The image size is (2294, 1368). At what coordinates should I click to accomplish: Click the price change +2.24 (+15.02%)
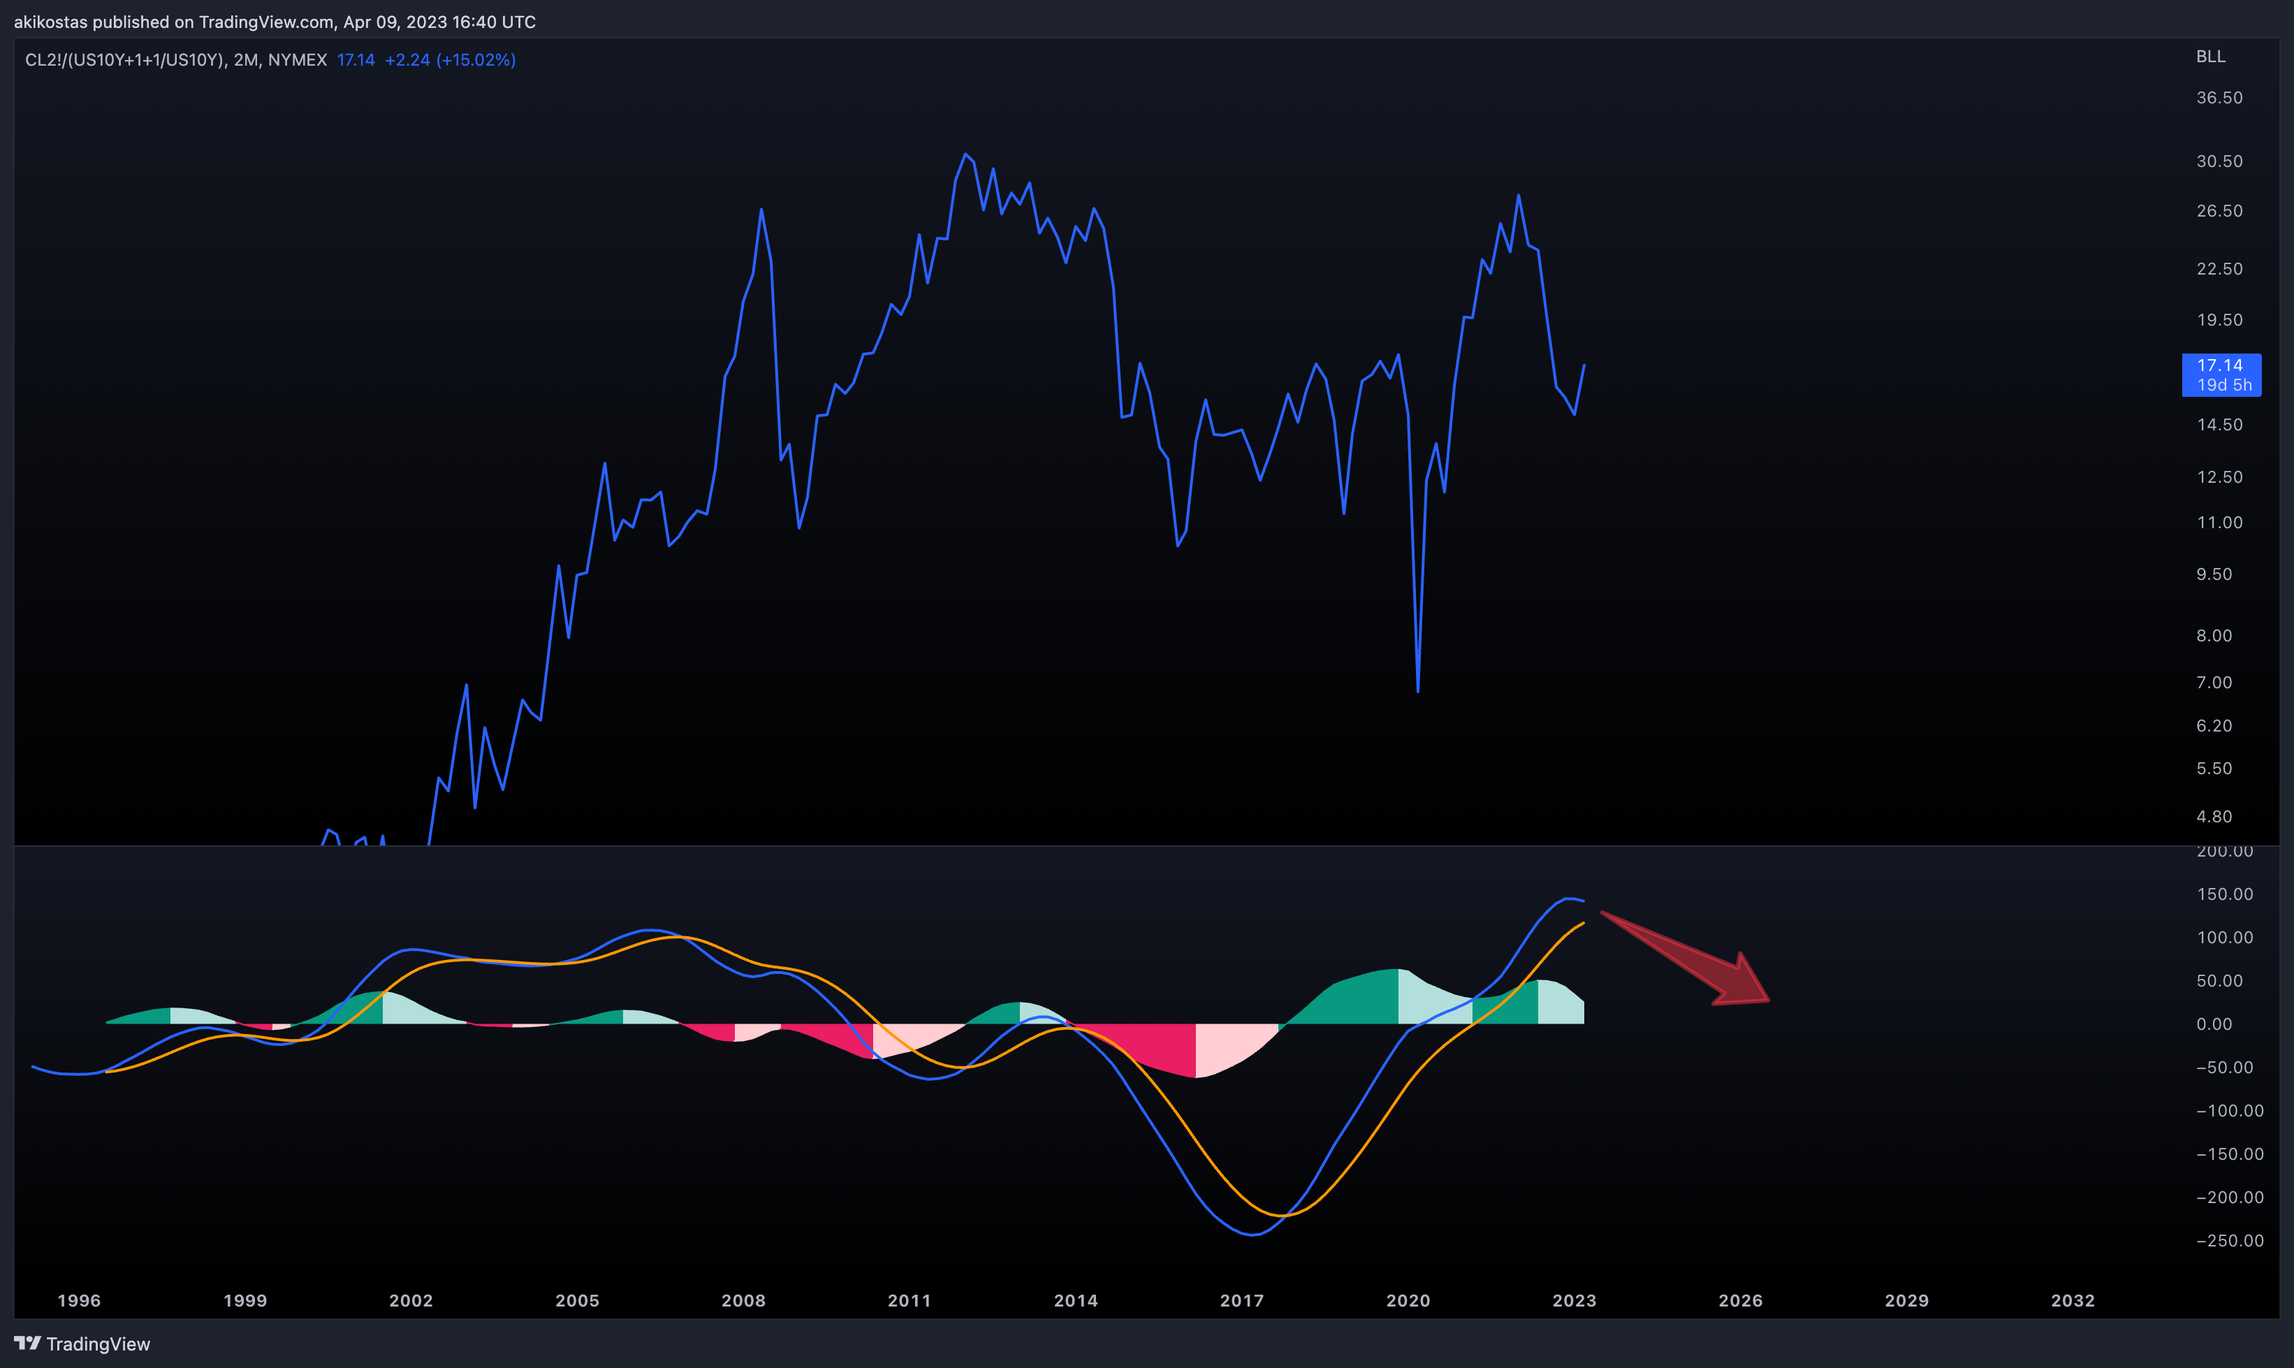click(450, 60)
